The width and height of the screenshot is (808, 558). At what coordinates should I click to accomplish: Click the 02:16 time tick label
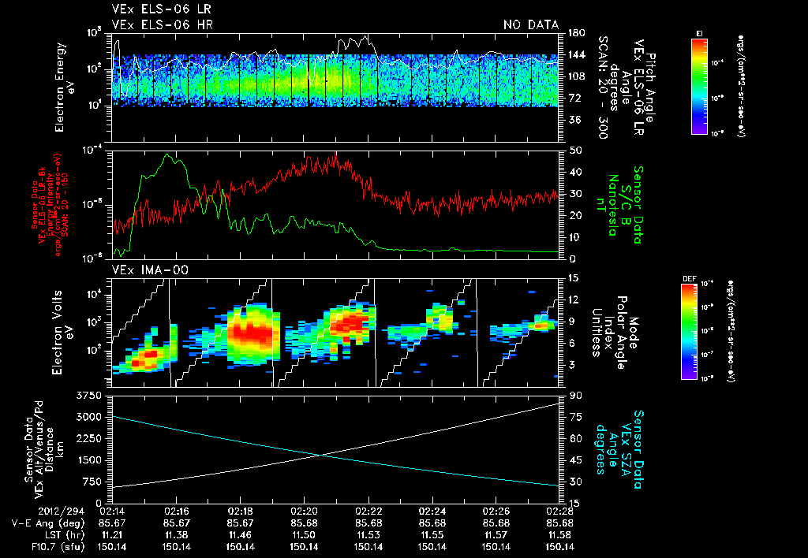pos(176,511)
